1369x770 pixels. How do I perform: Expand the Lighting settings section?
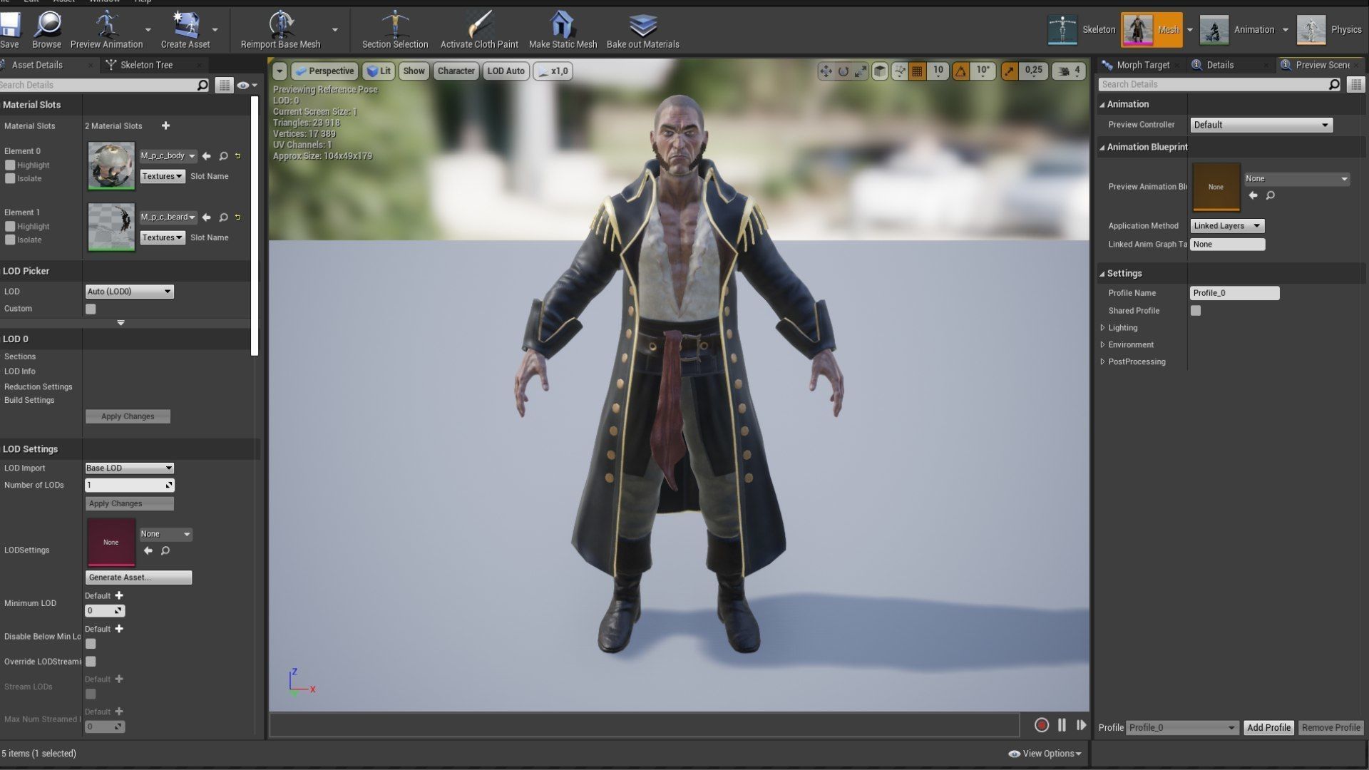1103,327
